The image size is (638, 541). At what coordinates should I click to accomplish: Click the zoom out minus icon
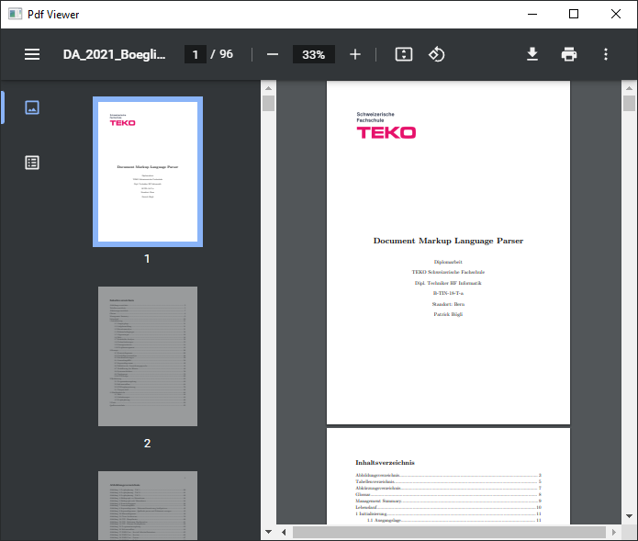point(272,54)
